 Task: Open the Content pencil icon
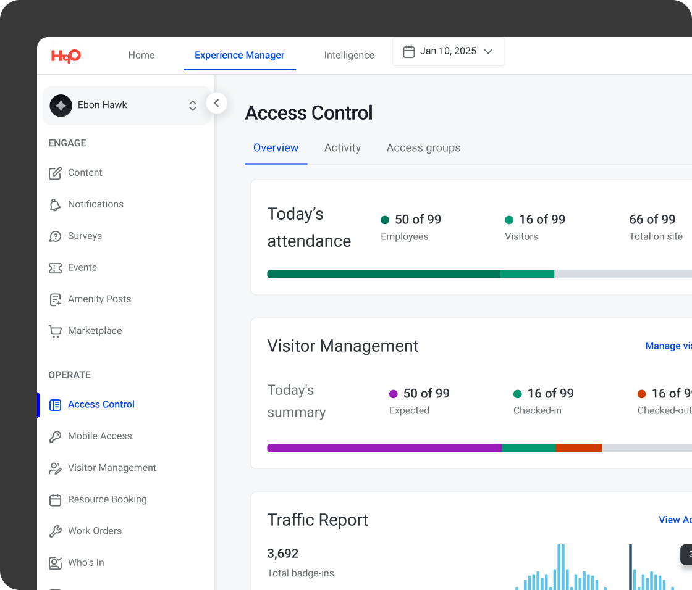pos(55,173)
